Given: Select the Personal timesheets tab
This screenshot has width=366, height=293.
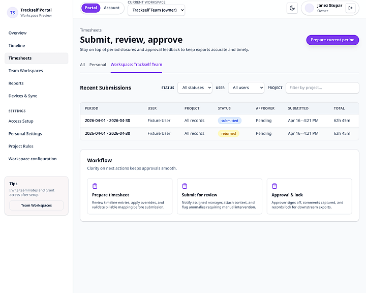Looking at the screenshot, I should pyautogui.click(x=98, y=65).
